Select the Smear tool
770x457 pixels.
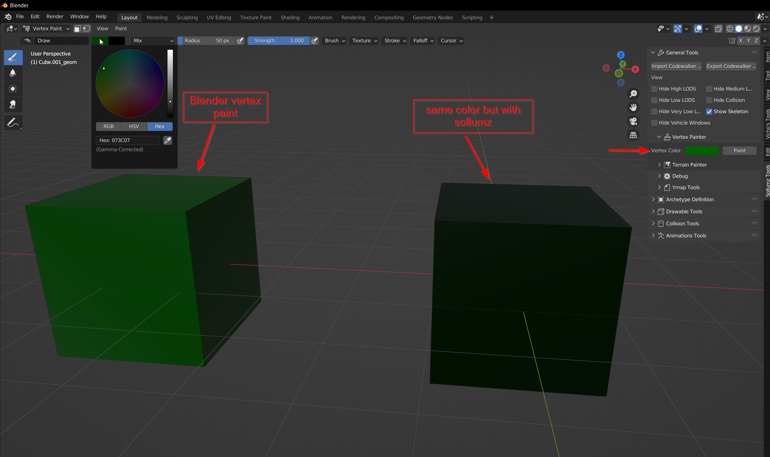(13, 104)
